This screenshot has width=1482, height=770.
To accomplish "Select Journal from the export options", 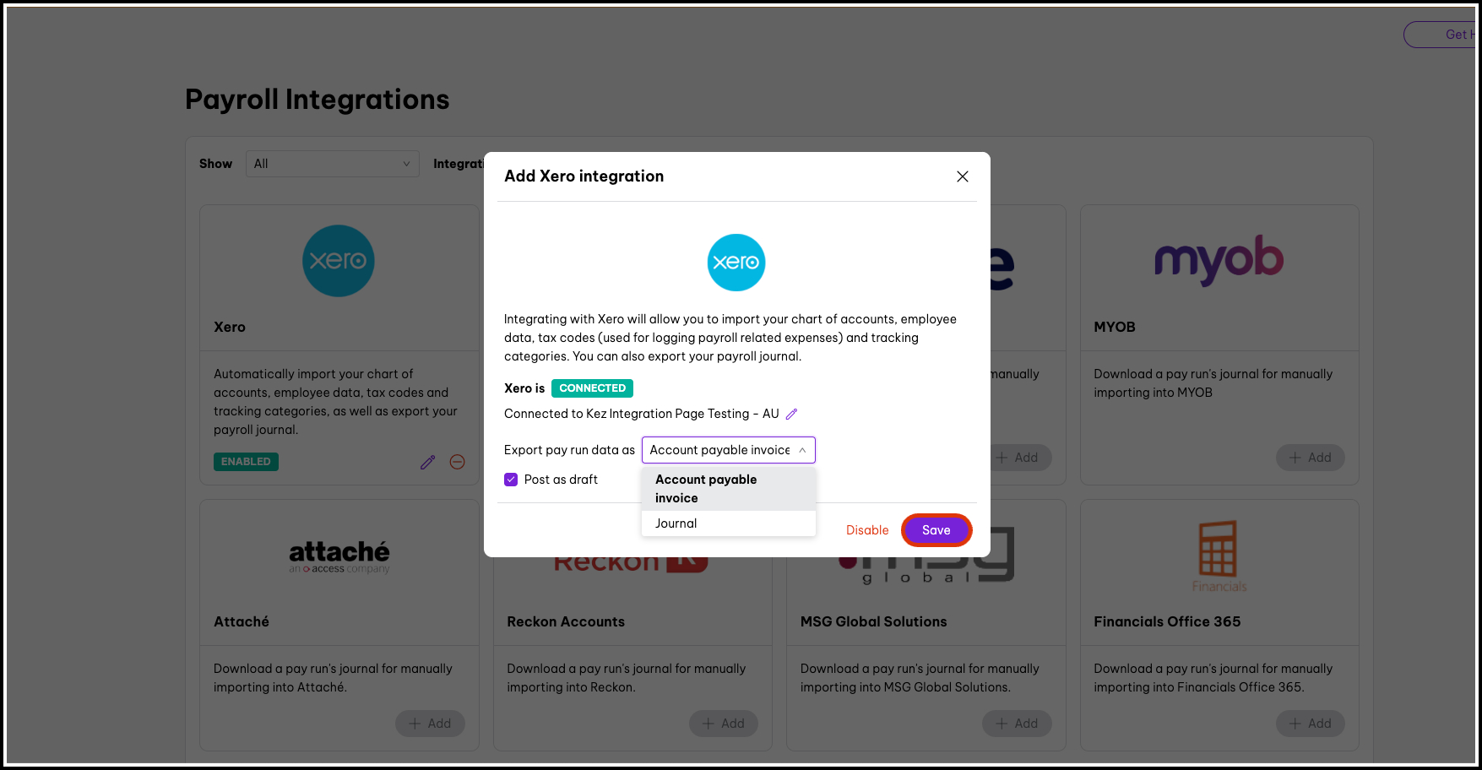I will pos(676,523).
